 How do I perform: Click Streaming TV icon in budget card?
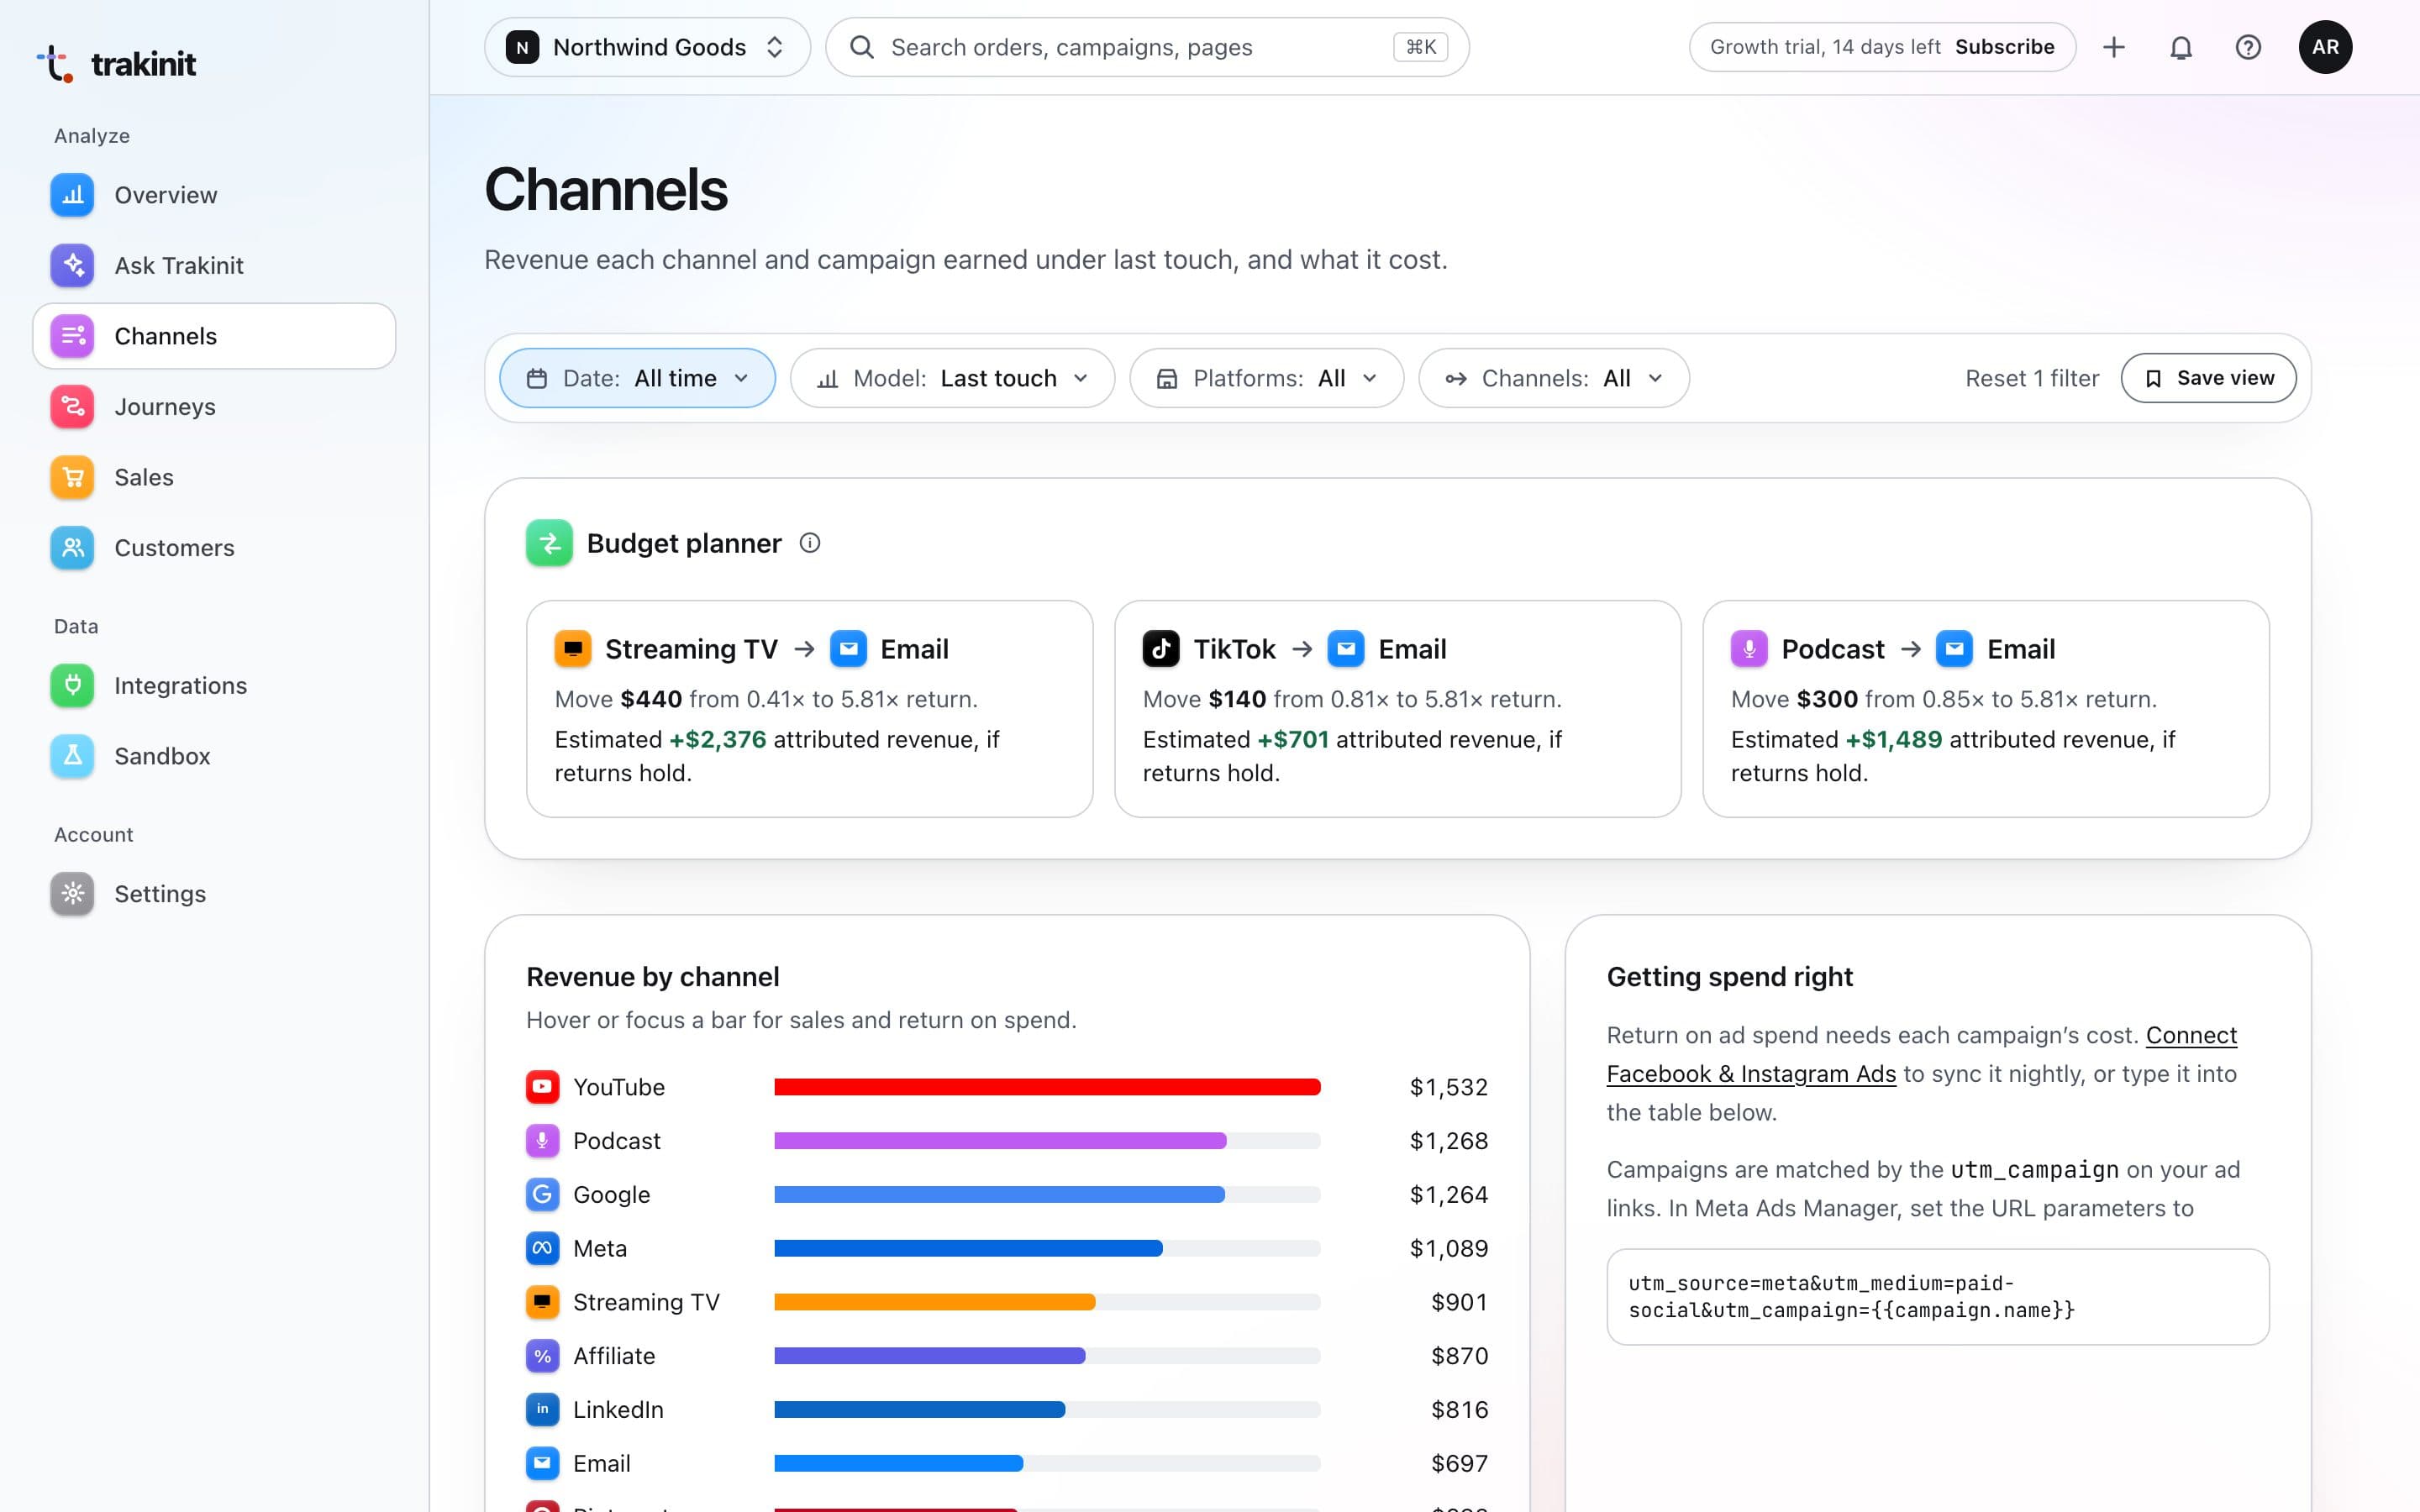pos(573,649)
